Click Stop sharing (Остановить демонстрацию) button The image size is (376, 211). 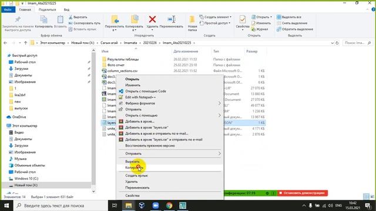303,193
